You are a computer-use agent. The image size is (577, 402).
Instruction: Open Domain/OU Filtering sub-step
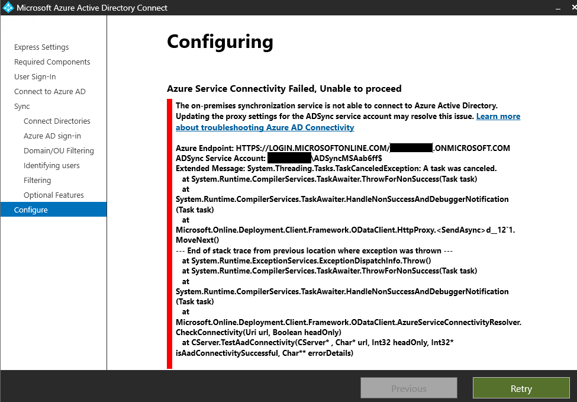coord(59,150)
